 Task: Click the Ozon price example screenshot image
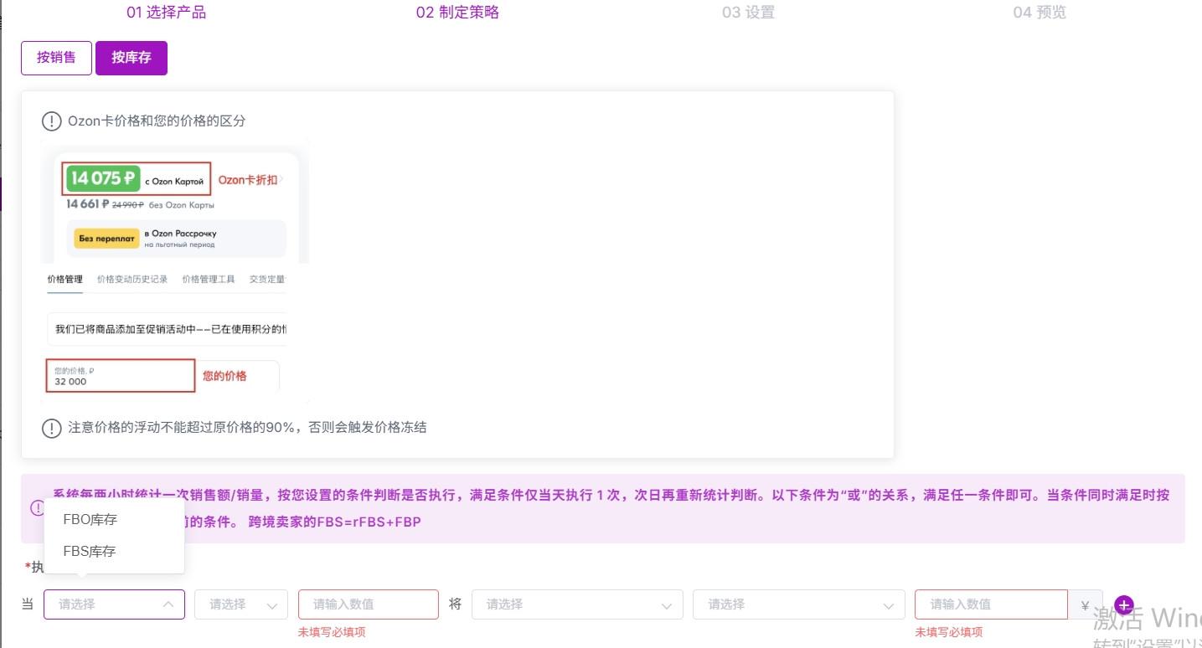coord(175,272)
